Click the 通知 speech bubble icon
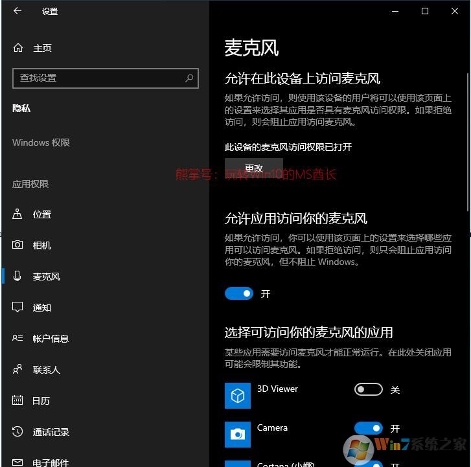The width and height of the screenshot is (471, 467). tap(17, 307)
